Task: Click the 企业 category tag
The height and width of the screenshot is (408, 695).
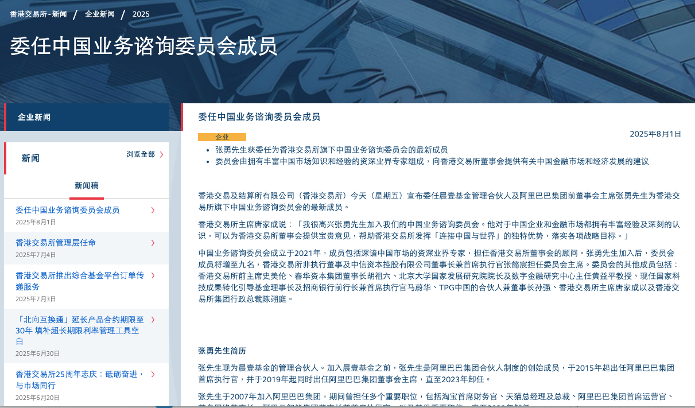Action: (222, 137)
